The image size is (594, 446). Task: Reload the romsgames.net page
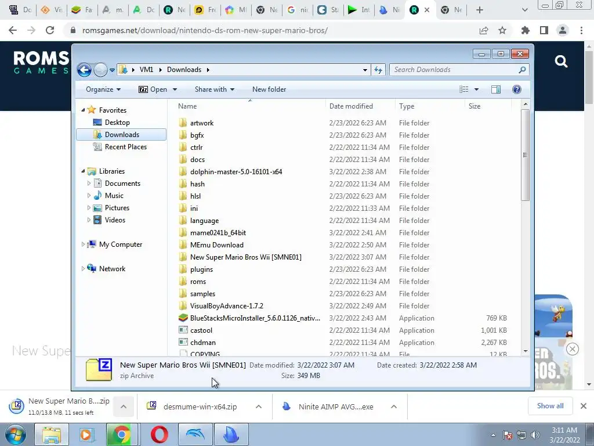(50, 30)
